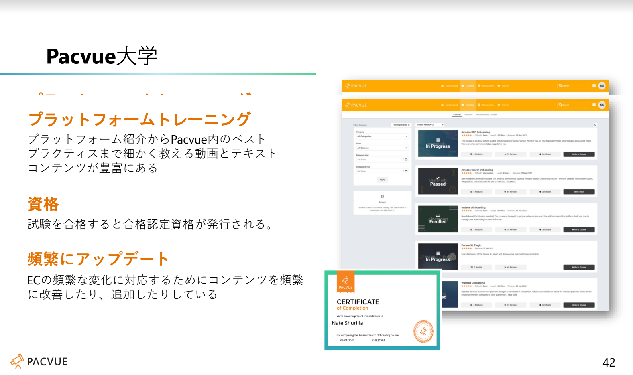The image size is (633, 375).
Task: Click Read More under Amazon Search Onboarding
Action: click(511, 182)
